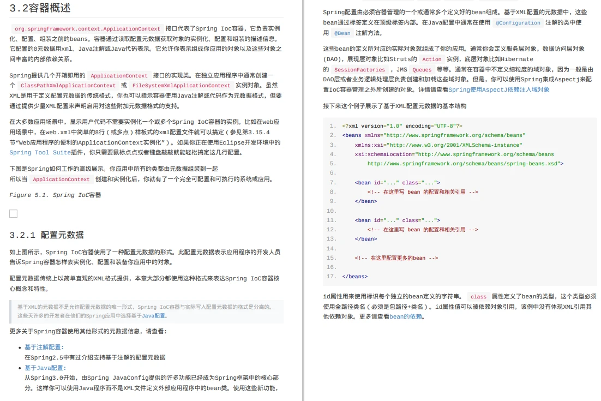Click the Java配置 link inside the note block
Viewport: 601px width, 401px height.
click(x=153, y=316)
